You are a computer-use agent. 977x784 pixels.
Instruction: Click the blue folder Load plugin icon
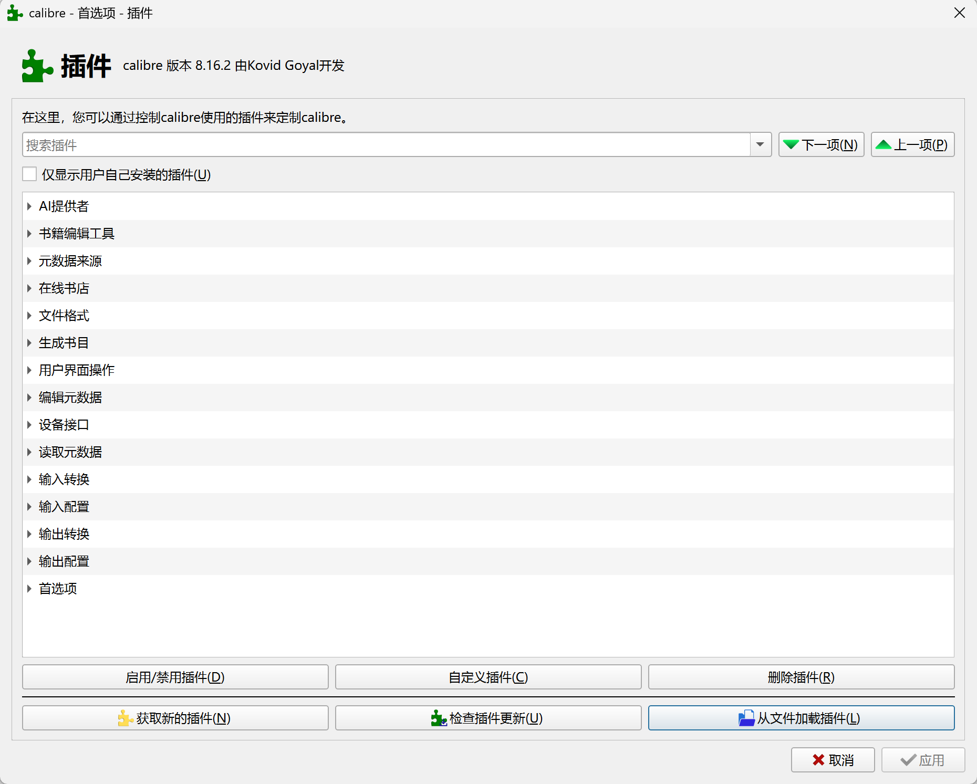click(746, 718)
